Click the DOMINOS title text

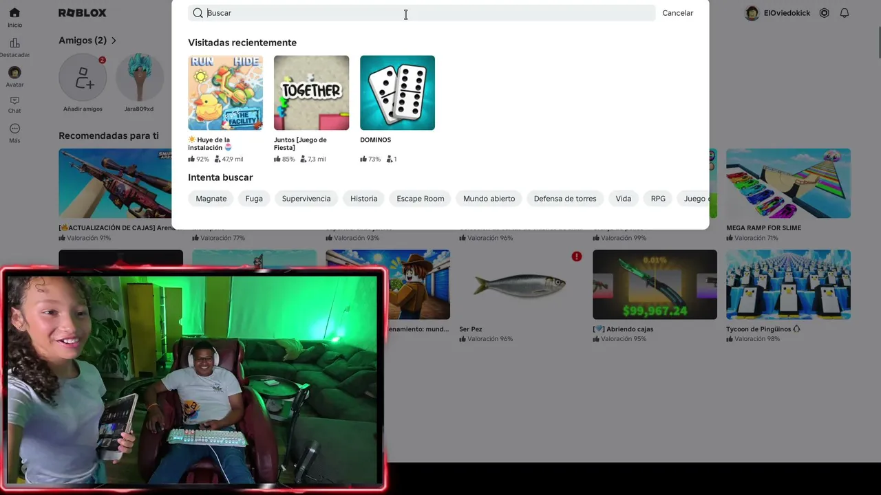375,140
